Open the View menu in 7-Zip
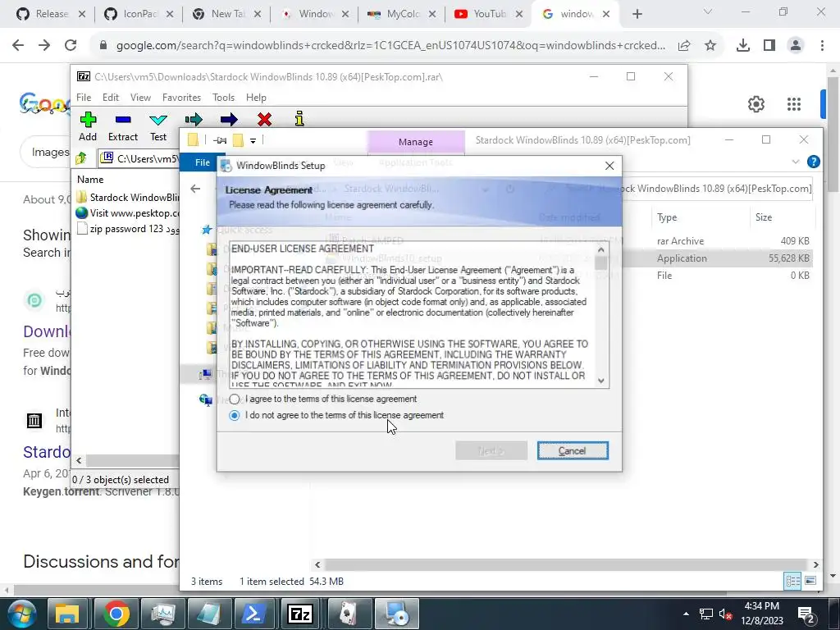The height and width of the screenshot is (630, 840). click(140, 98)
